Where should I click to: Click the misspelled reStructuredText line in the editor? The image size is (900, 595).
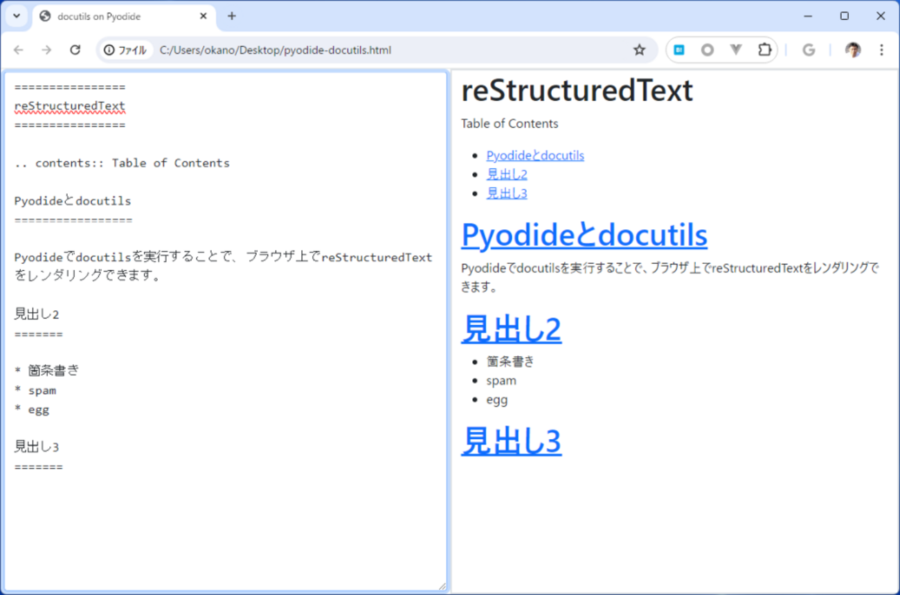pyautogui.click(x=69, y=106)
